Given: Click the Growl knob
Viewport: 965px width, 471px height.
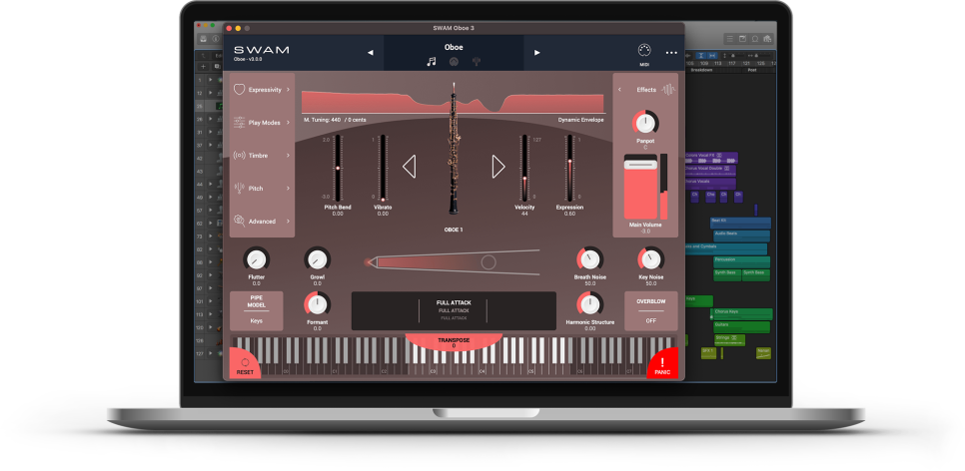Looking at the screenshot, I should click(x=317, y=259).
